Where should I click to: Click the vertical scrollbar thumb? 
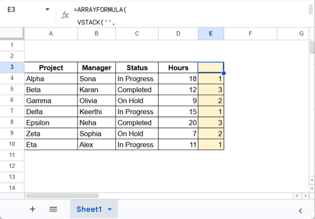tap(312, 48)
